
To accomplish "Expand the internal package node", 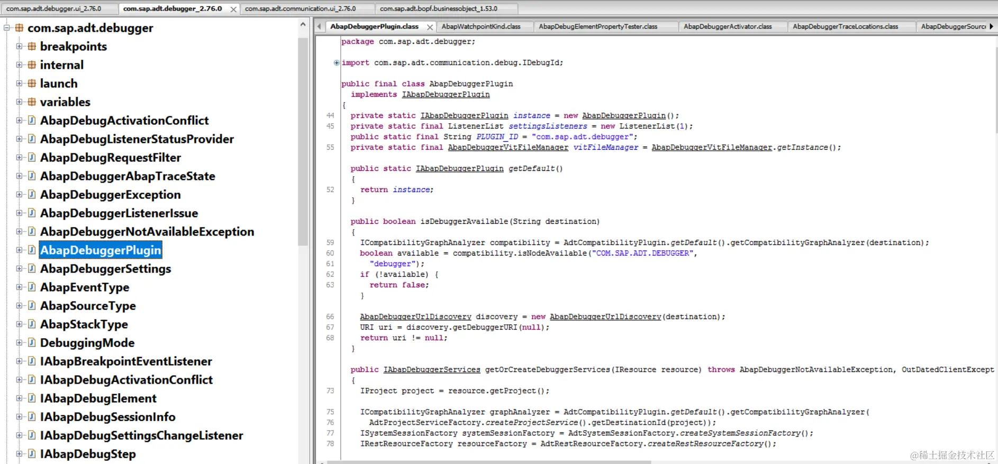I will point(19,65).
